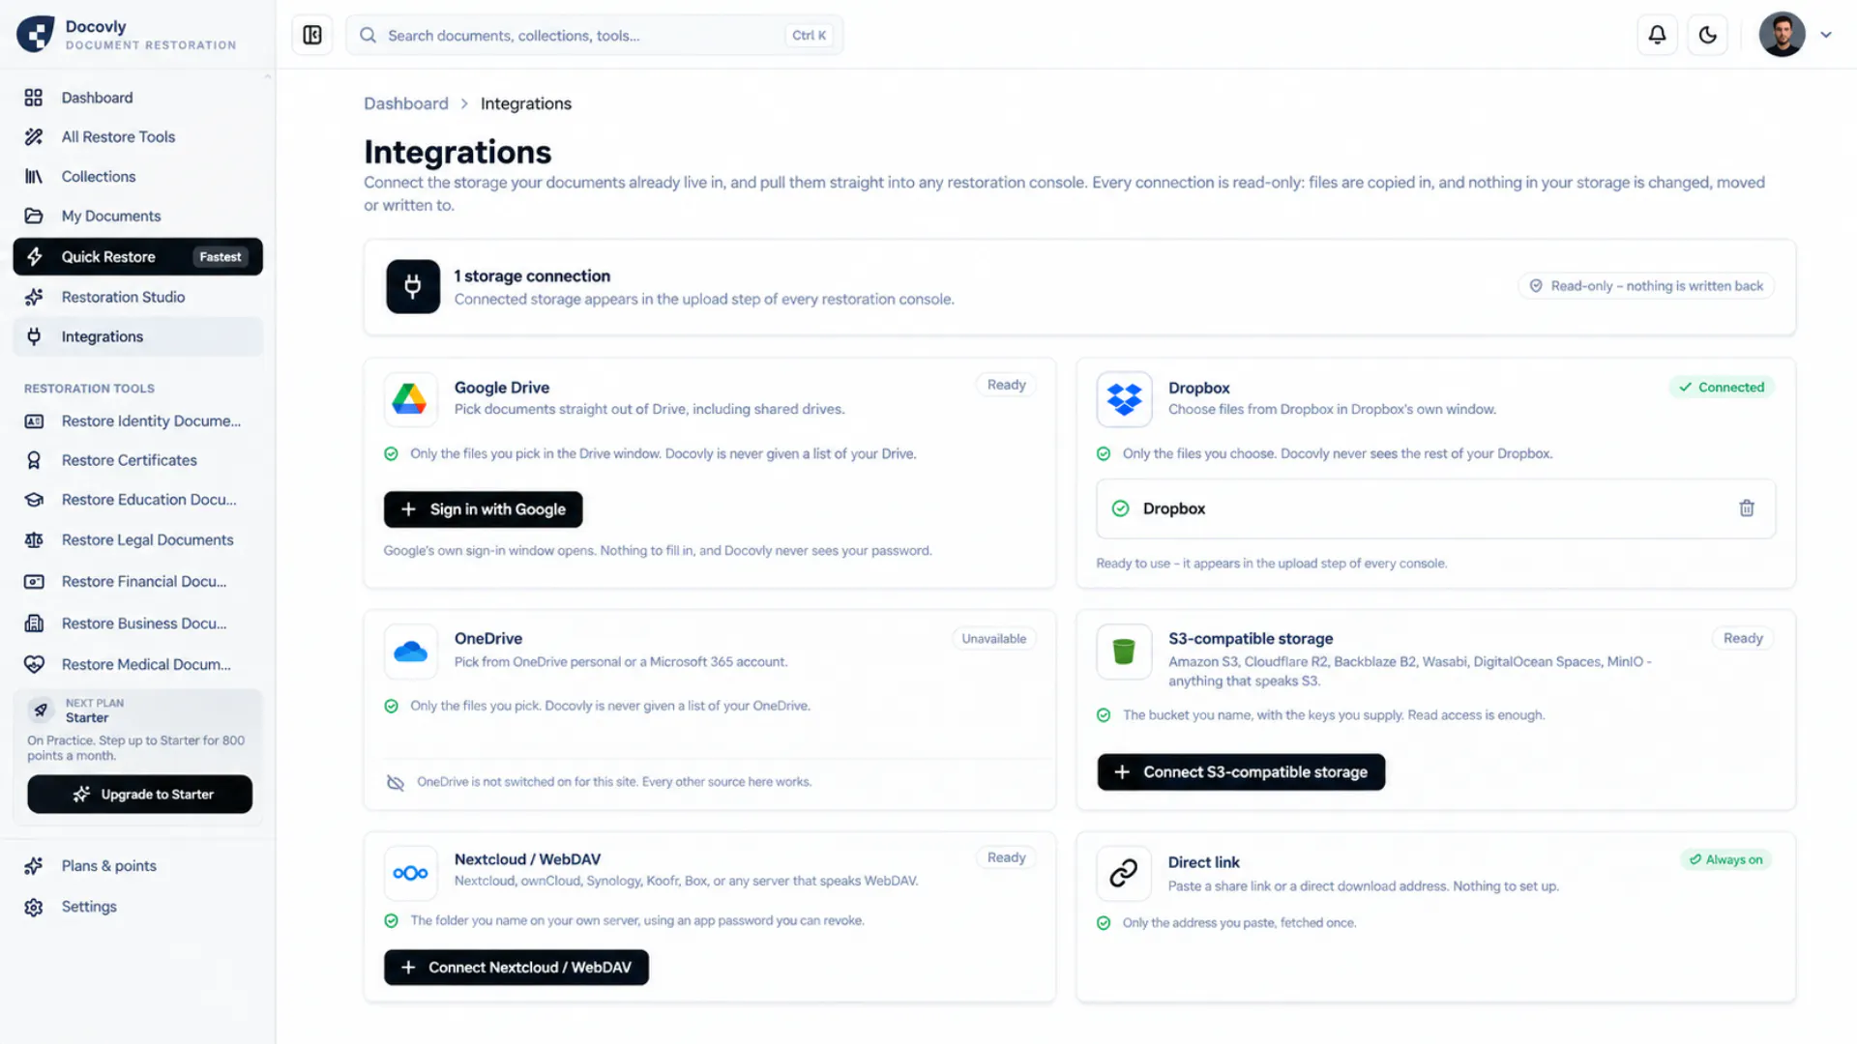Click the Nextcloud logo icon
1857x1044 pixels.
tap(410, 874)
